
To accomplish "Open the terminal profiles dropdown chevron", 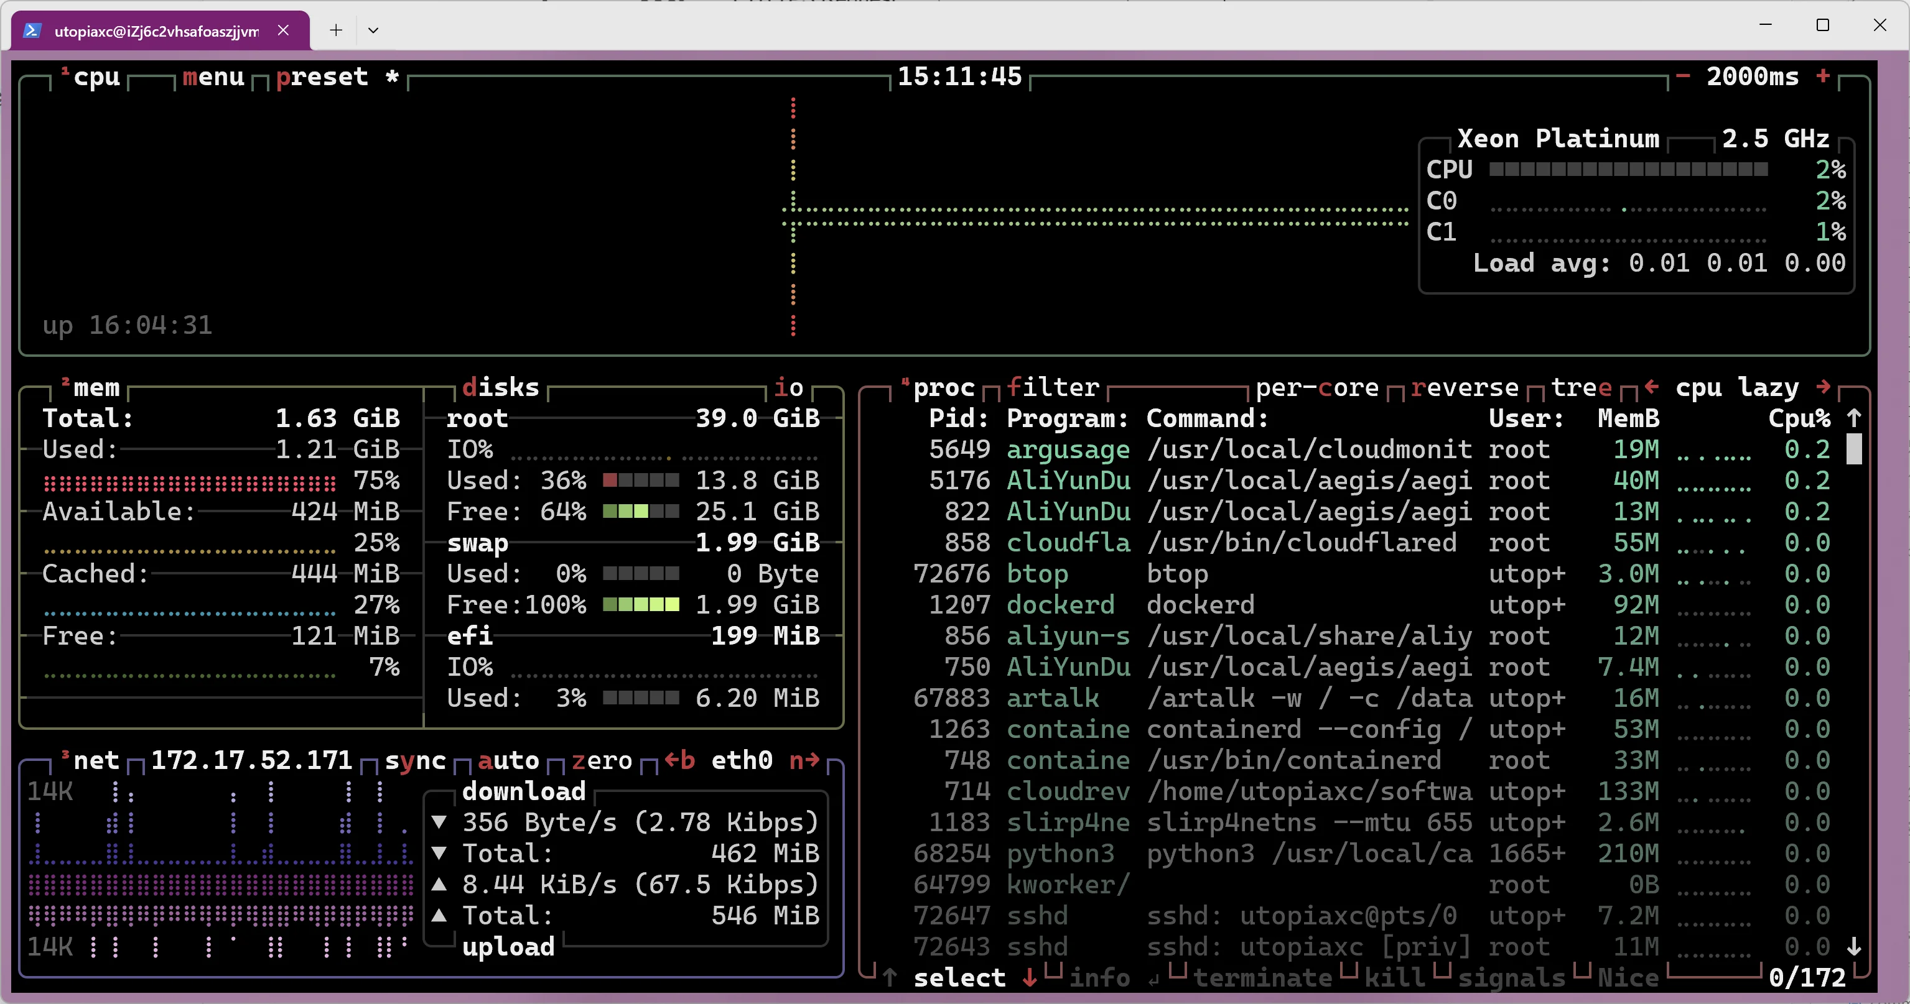I will click(x=373, y=30).
